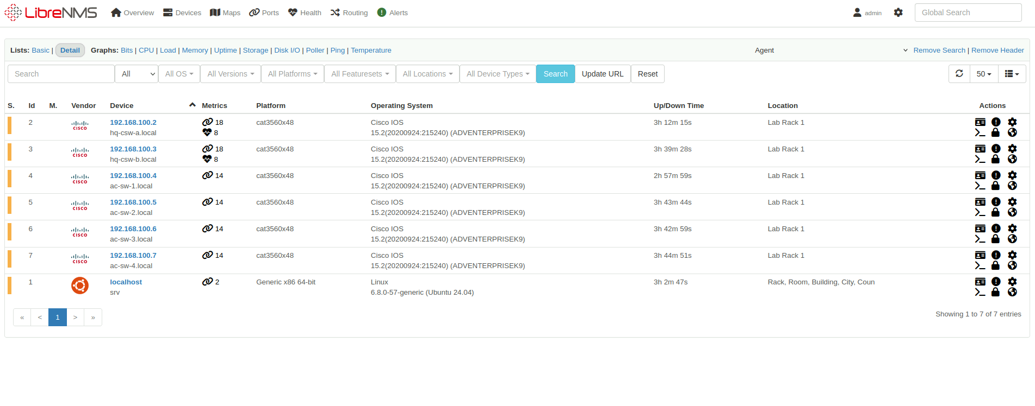Screen dimensions: 1035x406
Task: Open the Maps menu
Action: (x=225, y=12)
